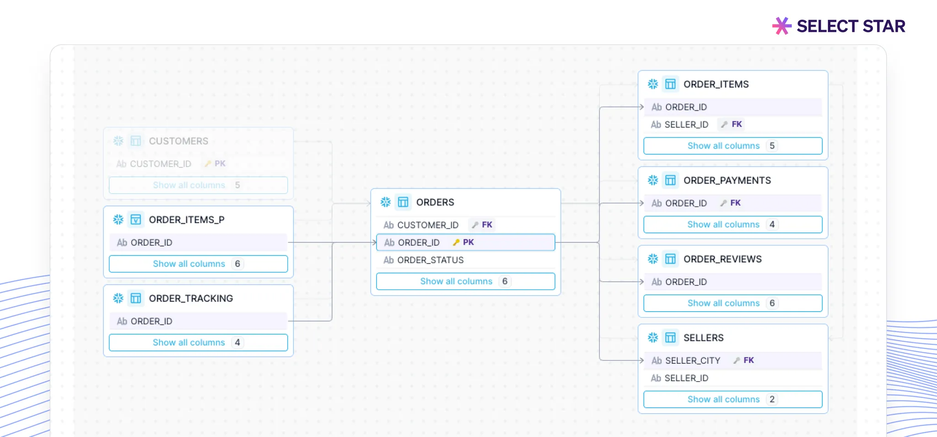The height and width of the screenshot is (437, 937).
Task: Click the FK key icon on SELLER_CITY
Action: 737,361
